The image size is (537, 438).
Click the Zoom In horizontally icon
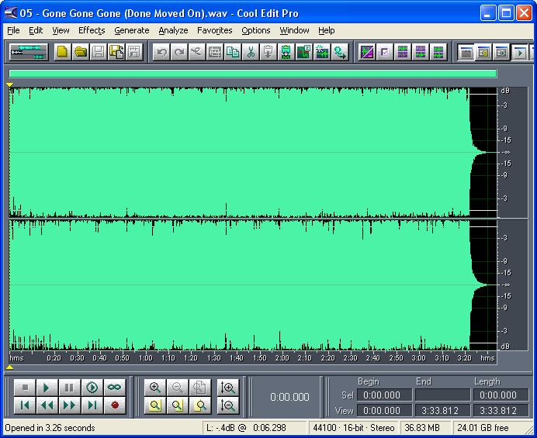pyautogui.click(x=155, y=388)
